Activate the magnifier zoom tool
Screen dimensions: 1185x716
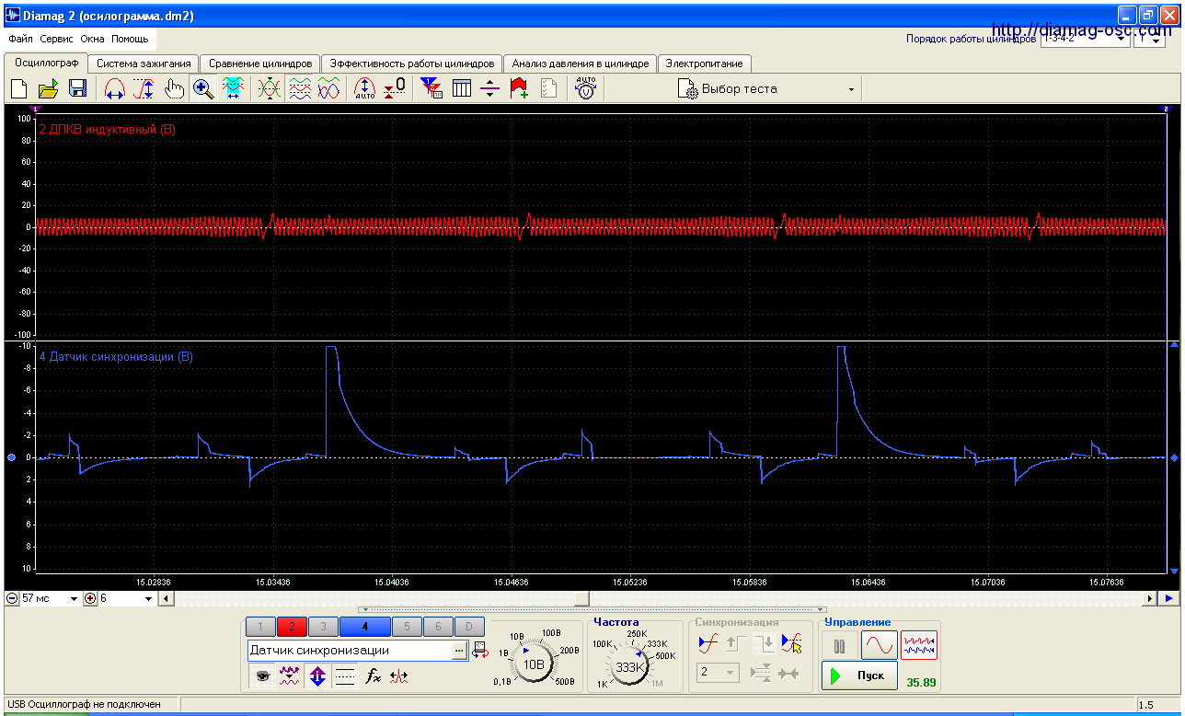coord(203,89)
